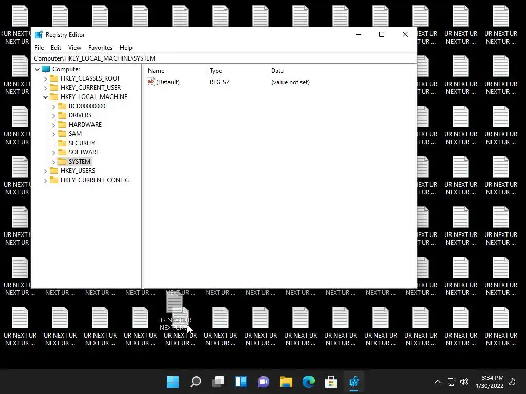Open Microsoft Store from taskbar
The height and width of the screenshot is (394, 526).
tap(331, 382)
